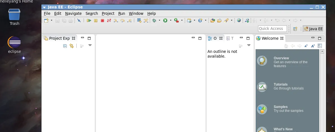
Task: Click the Suspend debug icon
Action: point(96,20)
